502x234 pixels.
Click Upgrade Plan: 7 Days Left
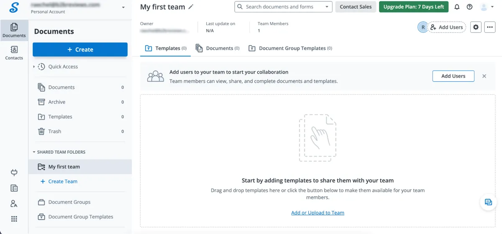[x=414, y=7]
